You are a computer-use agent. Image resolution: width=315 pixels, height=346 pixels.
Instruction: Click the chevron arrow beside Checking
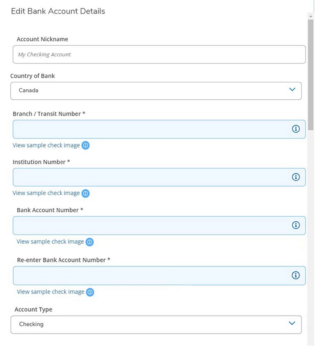coord(292,323)
